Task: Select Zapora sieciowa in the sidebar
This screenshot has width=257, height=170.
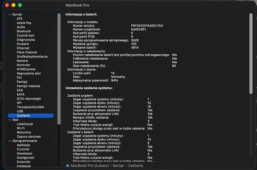Action: 29,137
